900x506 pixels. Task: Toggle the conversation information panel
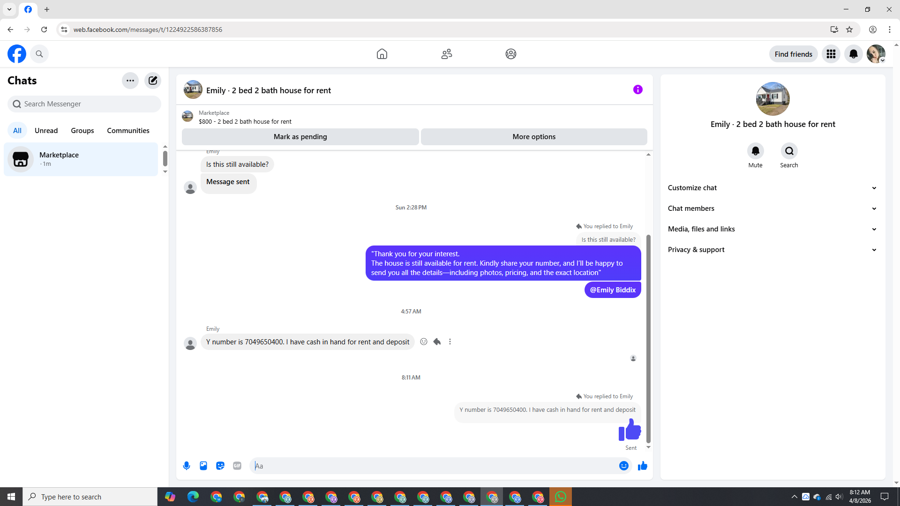click(637, 89)
